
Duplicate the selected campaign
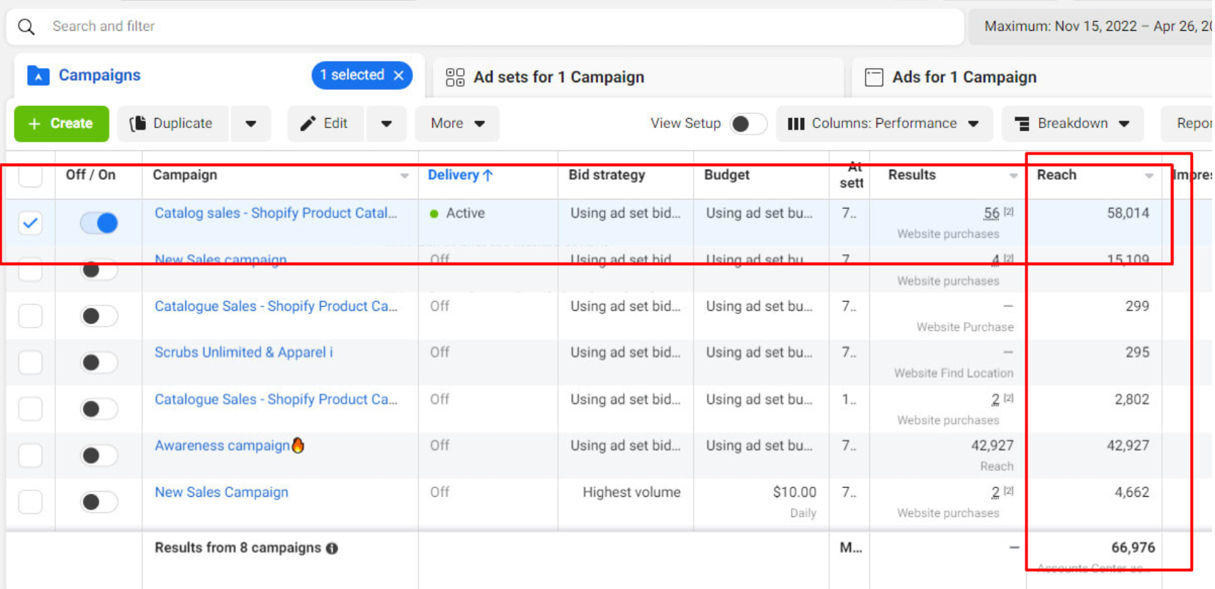[x=172, y=124]
